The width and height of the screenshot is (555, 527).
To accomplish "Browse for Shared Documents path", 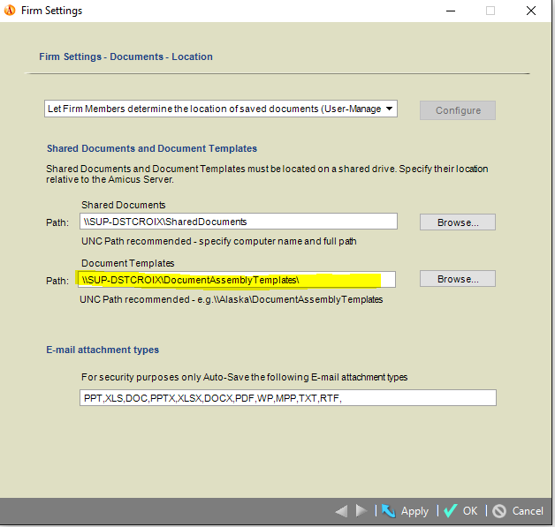I will [x=458, y=222].
